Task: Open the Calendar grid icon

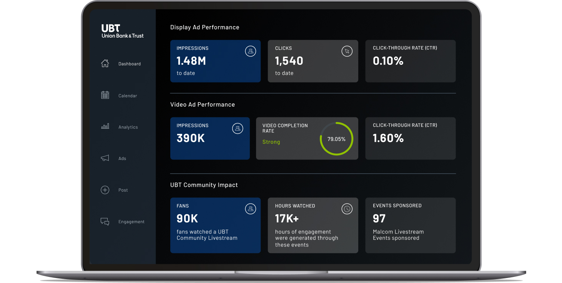Action: (105, 95)
